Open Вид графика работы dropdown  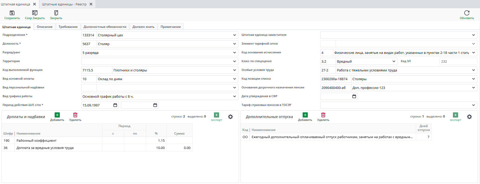click(x=234, y=96)
